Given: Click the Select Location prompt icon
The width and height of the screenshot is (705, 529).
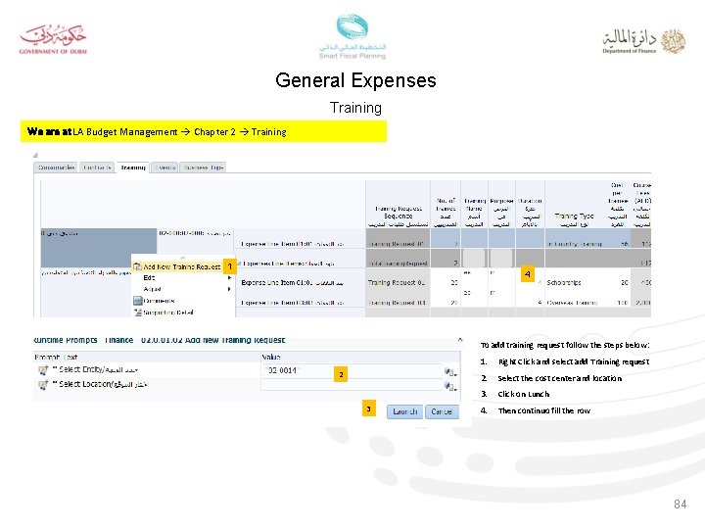Looking at the screenshot, I should tap(43, 385).
